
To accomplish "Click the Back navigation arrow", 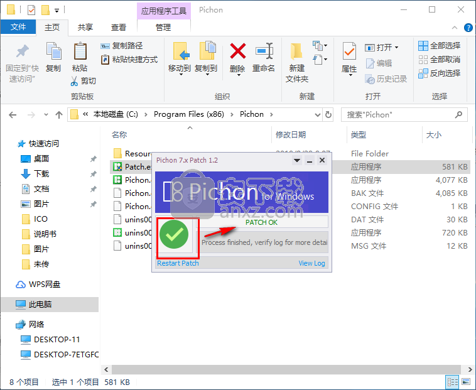I will click(x=13, y=115).
